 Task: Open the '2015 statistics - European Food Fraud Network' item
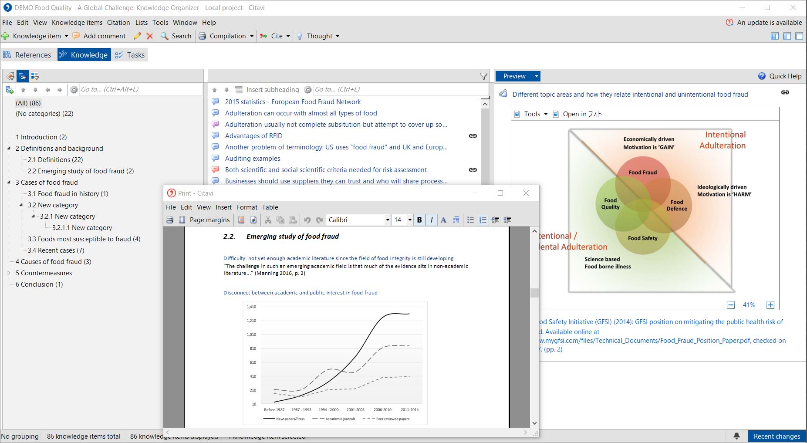click(x=293, y=102)
